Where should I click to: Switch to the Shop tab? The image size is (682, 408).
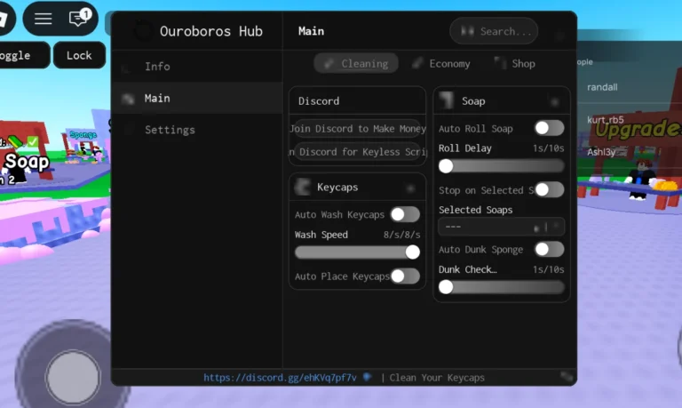(x=515, y=64)
